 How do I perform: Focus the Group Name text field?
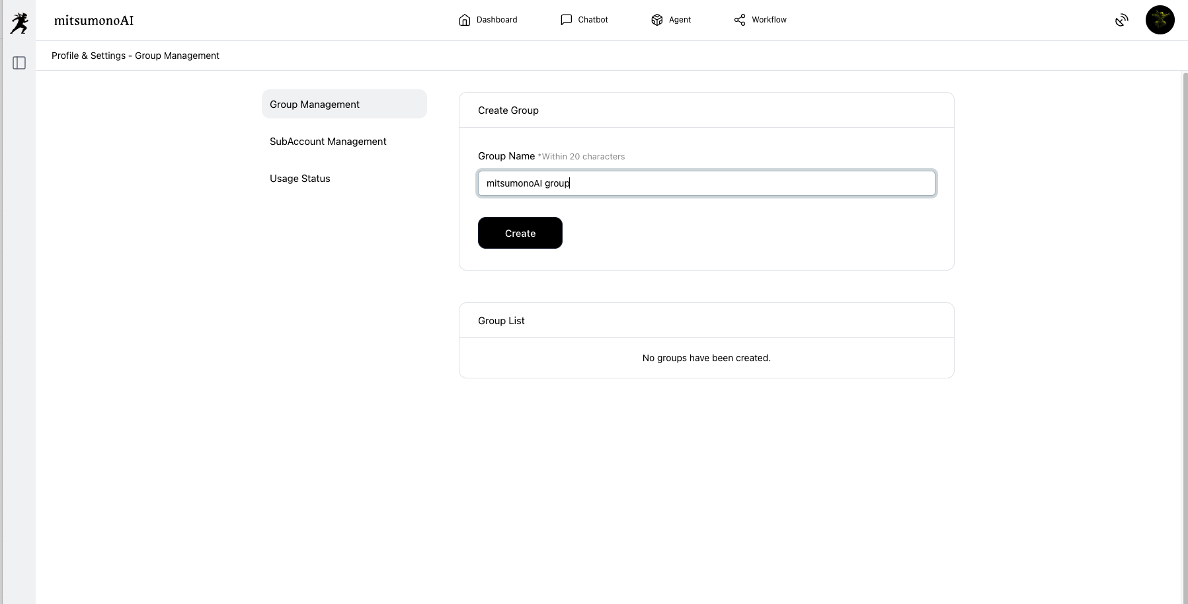pyautogui.click(x=706, y=183)
